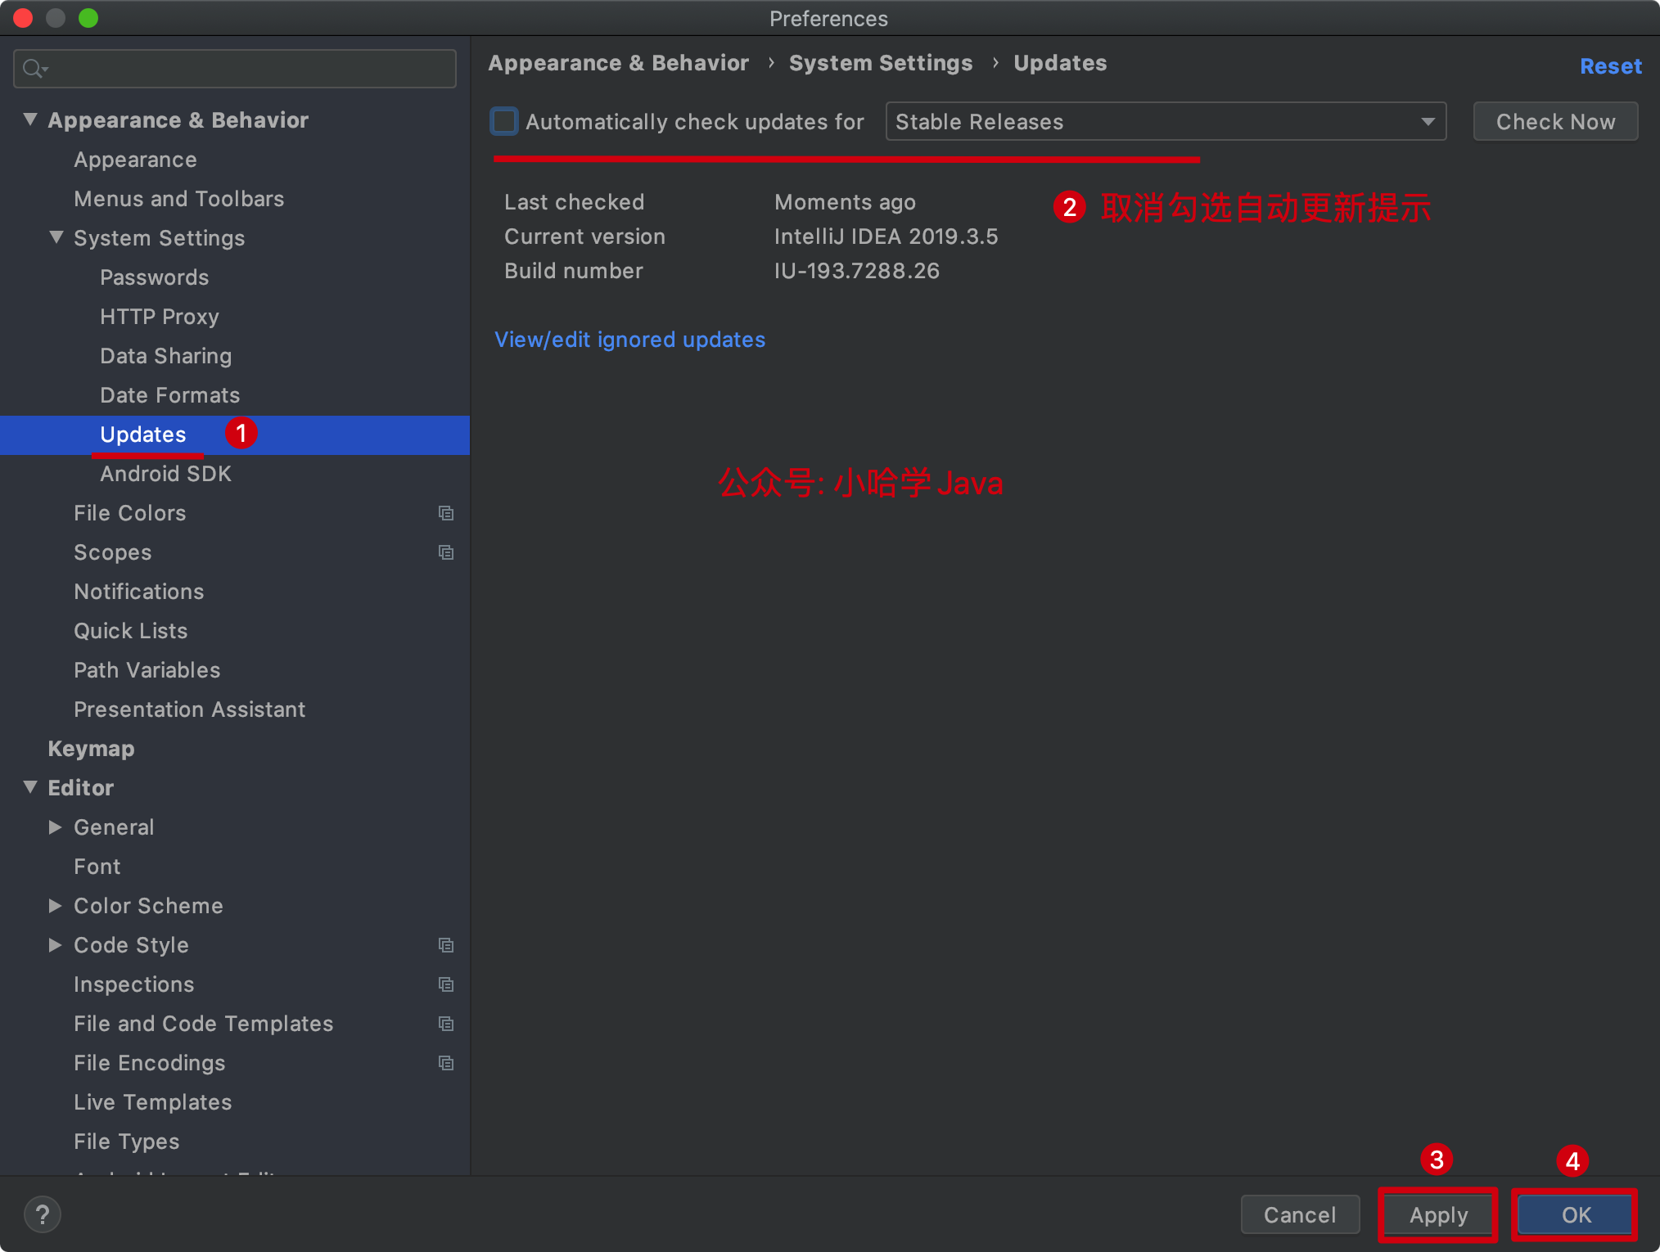Open File Types settings
The width and height of the screenshot is (1660, 1252).
[x=127, y=1142]
